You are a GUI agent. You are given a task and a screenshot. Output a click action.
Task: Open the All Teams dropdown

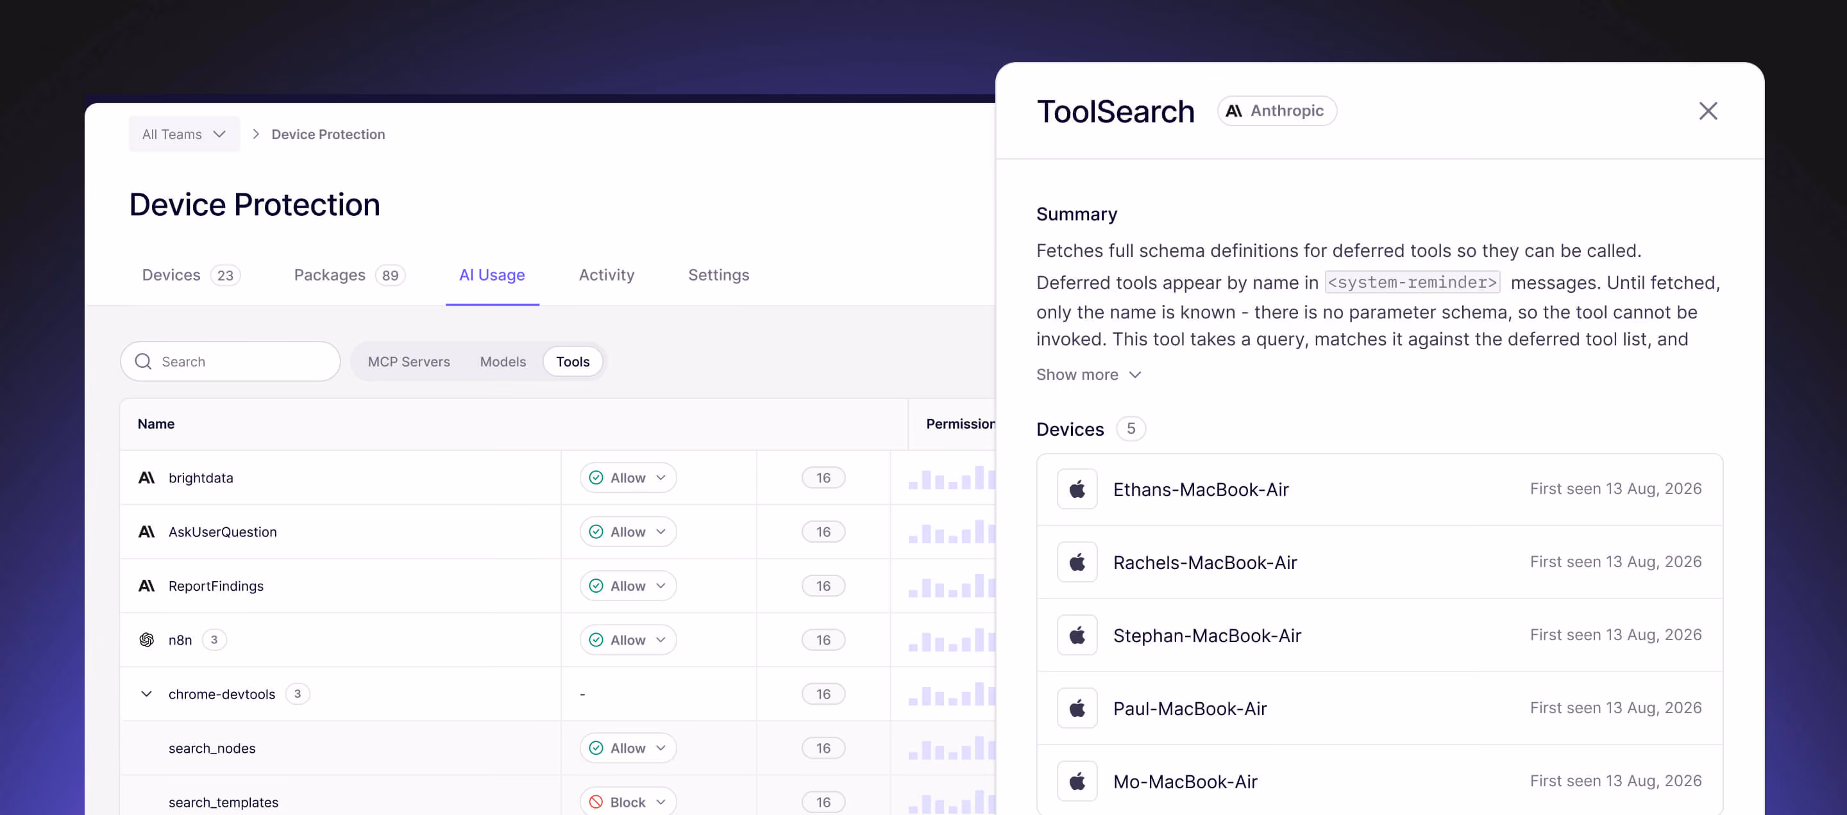coord(184,134)
